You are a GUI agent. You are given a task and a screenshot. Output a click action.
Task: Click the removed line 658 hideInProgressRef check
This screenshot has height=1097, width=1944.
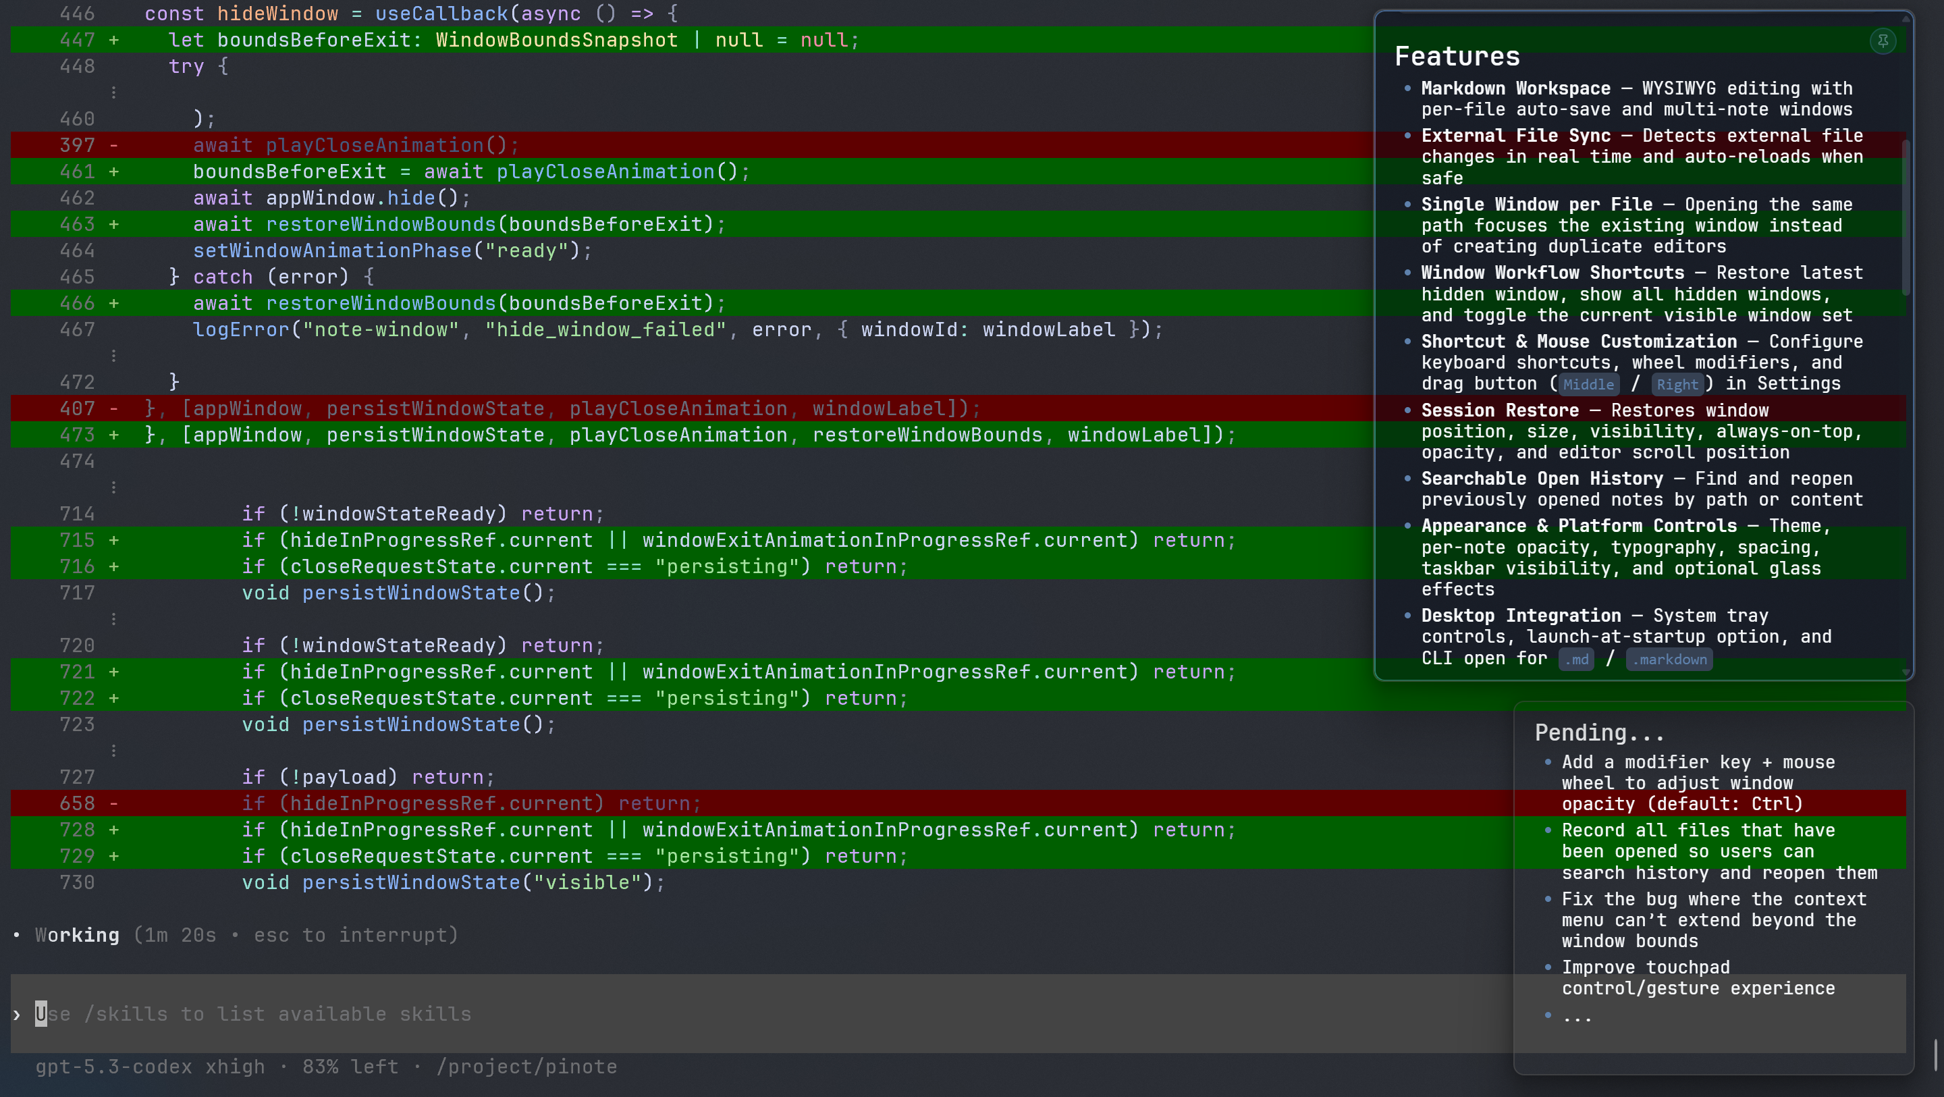click(x=471, y=803)
